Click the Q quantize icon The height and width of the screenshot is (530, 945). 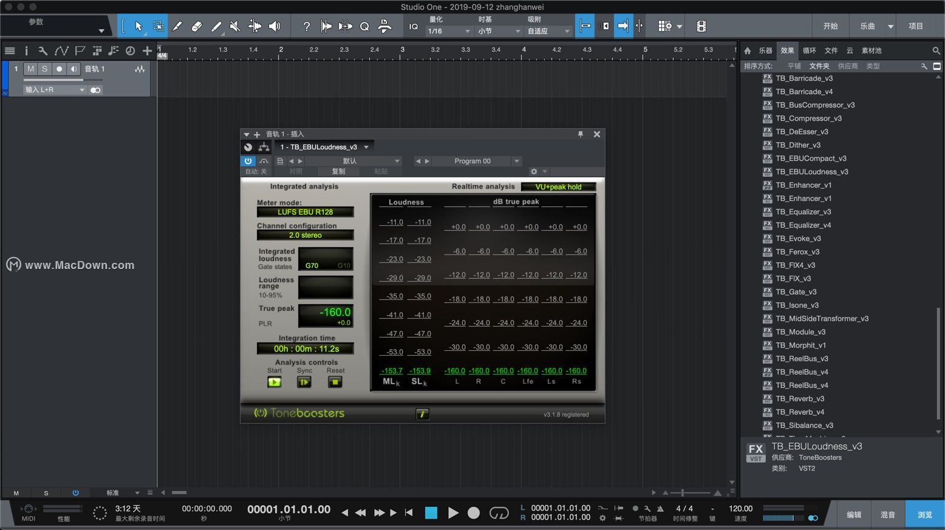[364, 26]
